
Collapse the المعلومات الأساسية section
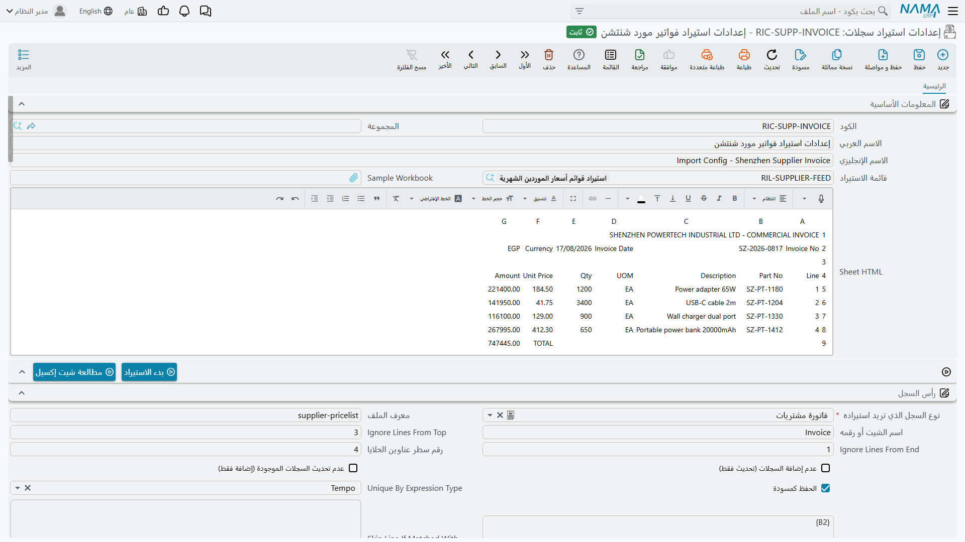[x=22, y=104]
